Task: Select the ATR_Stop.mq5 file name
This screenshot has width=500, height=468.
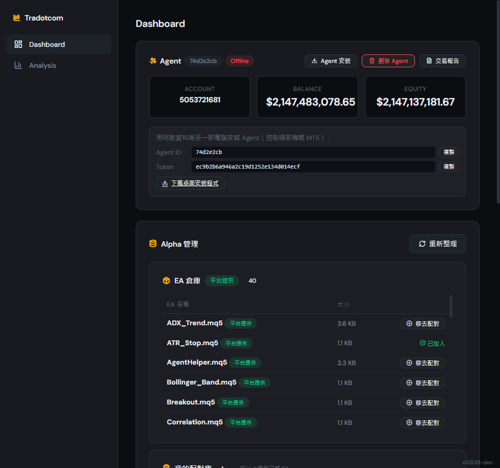Action: [x=192, y=343]
